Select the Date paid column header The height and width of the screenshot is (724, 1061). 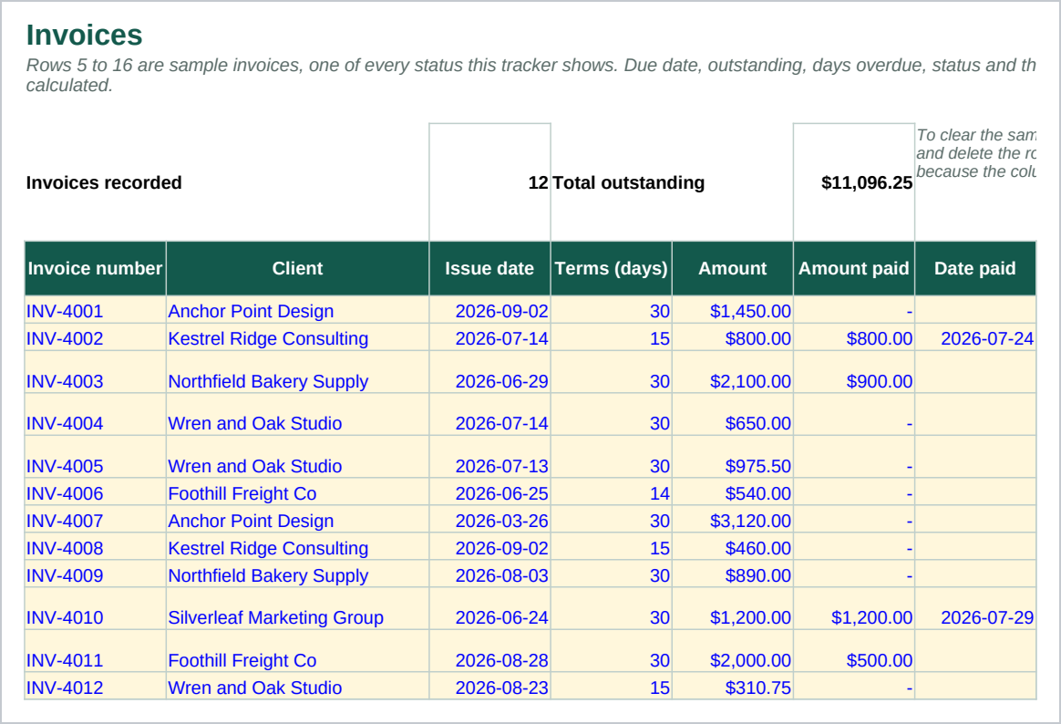(x=975, y=269)
